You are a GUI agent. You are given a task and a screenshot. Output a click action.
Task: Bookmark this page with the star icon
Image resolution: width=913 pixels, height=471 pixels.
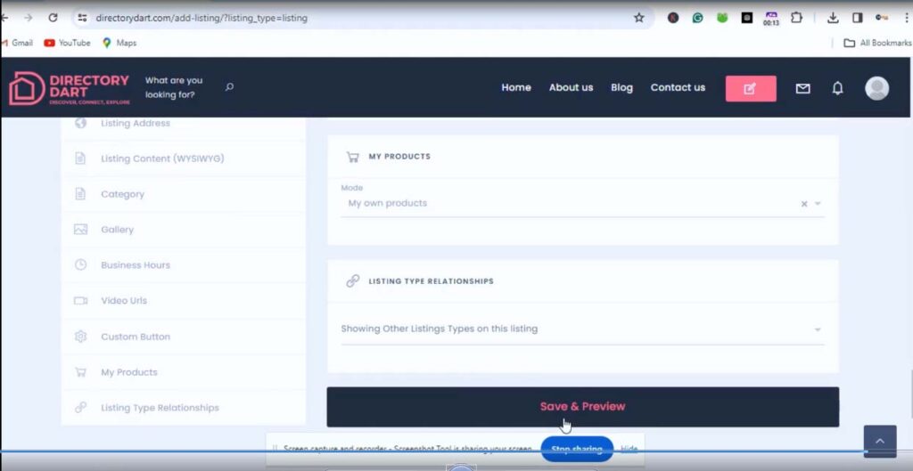[x=638, y=18]
